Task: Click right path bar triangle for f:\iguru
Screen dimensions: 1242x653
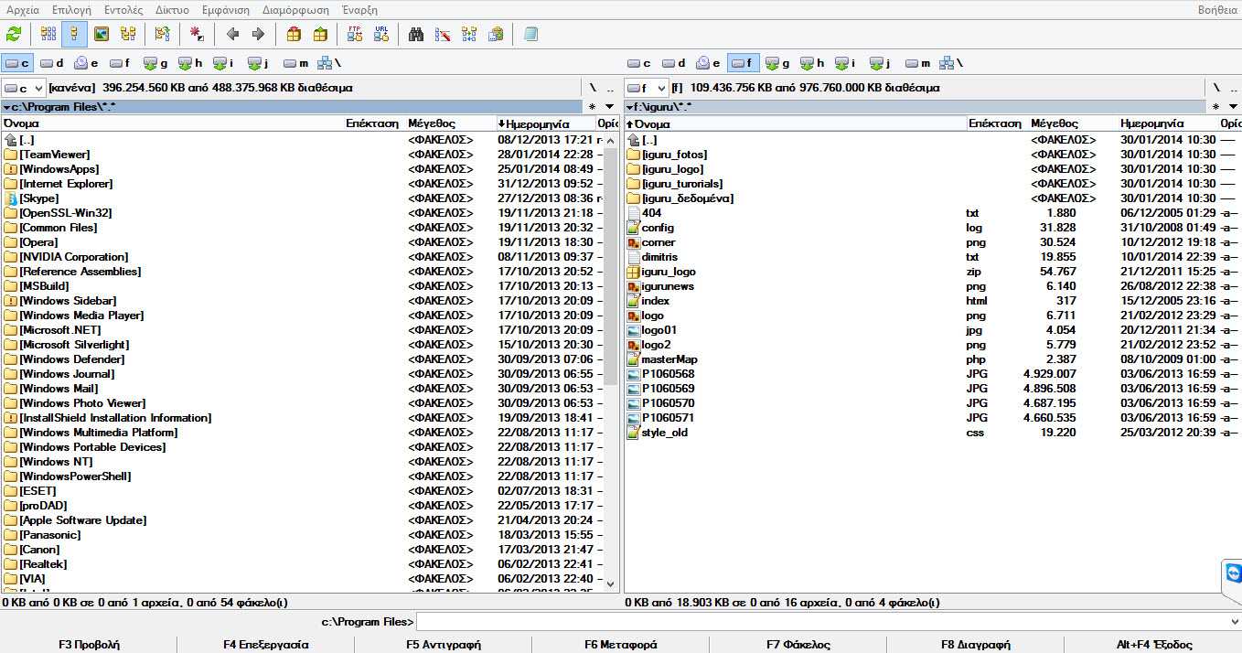Action: click(x=629, y=107)
